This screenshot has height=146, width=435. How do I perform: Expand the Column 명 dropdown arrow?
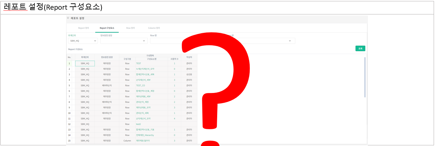pyautogui.click(x=290, y=41)
